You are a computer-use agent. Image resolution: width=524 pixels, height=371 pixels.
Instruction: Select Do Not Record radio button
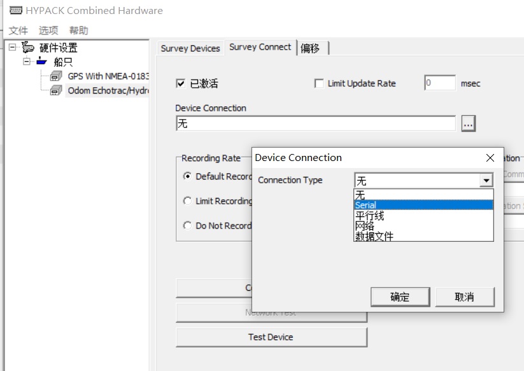point(187,225)
